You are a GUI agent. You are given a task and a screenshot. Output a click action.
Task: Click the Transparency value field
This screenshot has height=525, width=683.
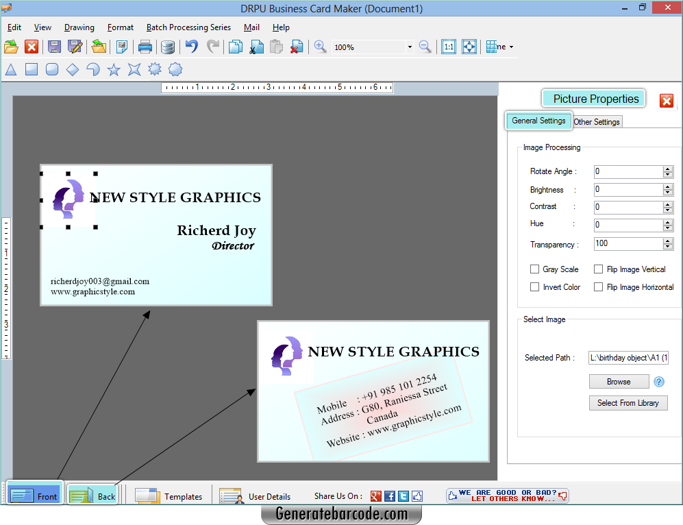click(x=628, y=243)
